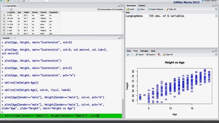Click Clear All in the Plots pane
The image size is (219, 123).
click(168, 55)
